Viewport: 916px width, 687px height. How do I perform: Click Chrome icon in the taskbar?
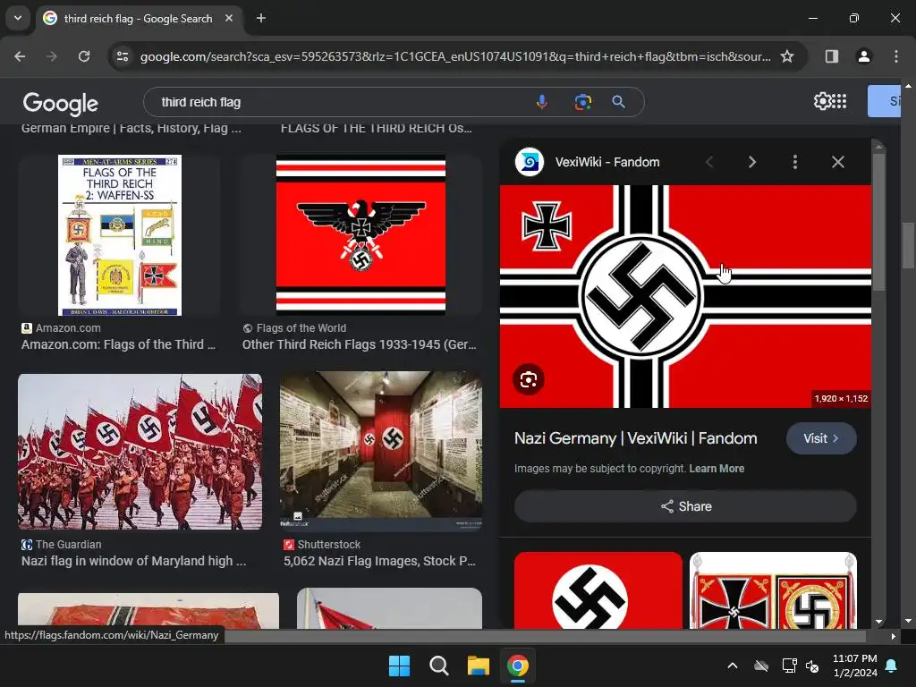(518, 666)
